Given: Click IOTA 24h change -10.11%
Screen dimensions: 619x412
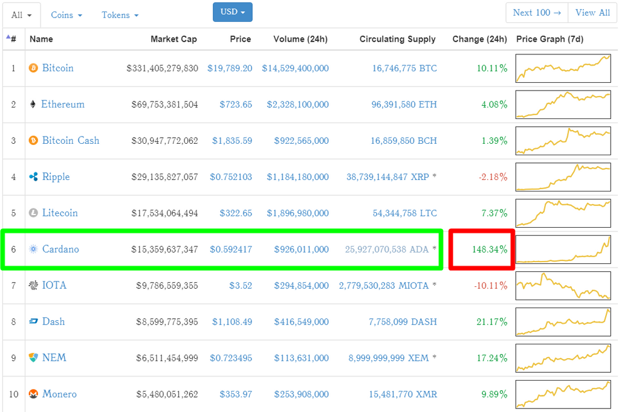Looking at the screenshot, I should (491, 286).
